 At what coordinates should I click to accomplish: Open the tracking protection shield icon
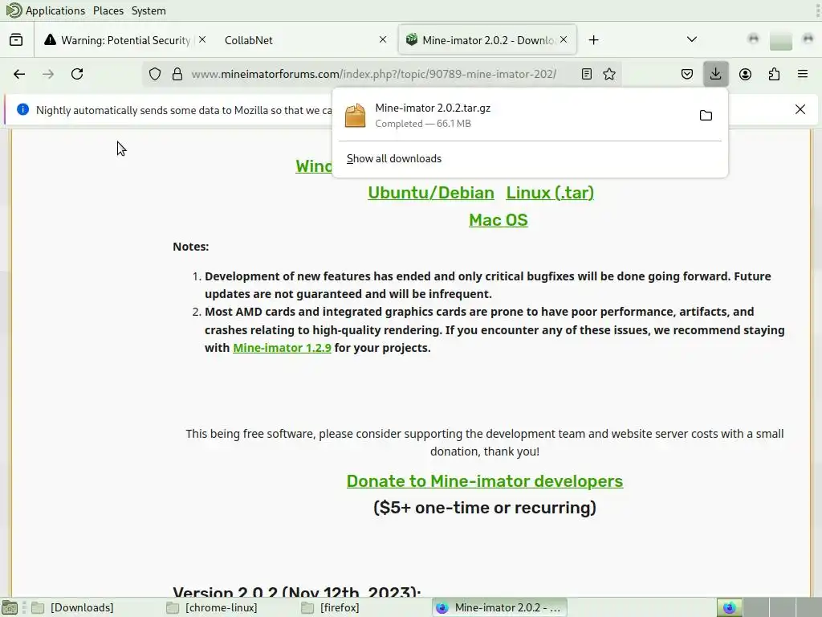[x=155, y=74]
